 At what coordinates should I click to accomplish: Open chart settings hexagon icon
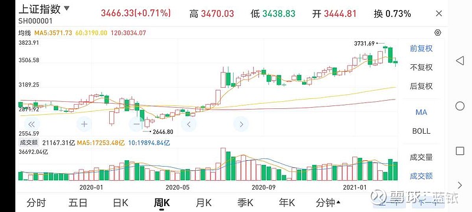pyautogui.click(x=438, y=33)
